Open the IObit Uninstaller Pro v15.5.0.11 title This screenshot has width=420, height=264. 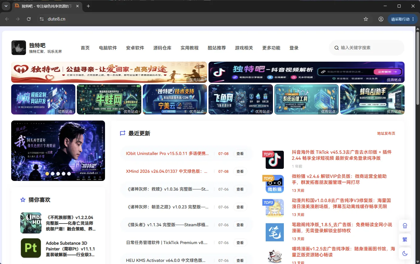click(x=167, y=153)
